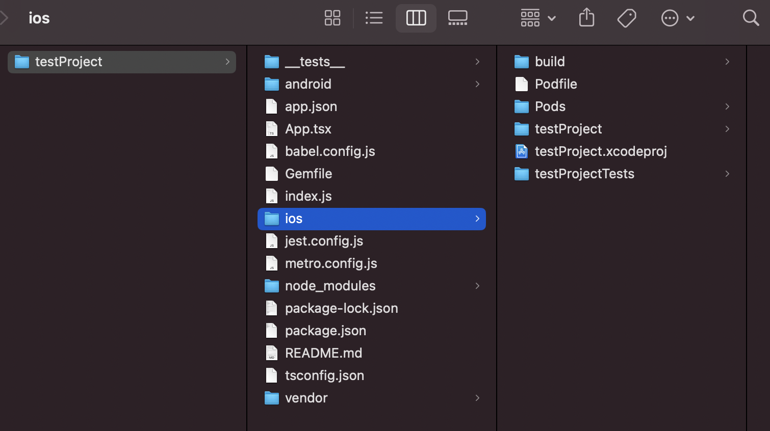This screenshot has width=770, height=431.
Task: Select the Podfile
Action: coord(622,85)
